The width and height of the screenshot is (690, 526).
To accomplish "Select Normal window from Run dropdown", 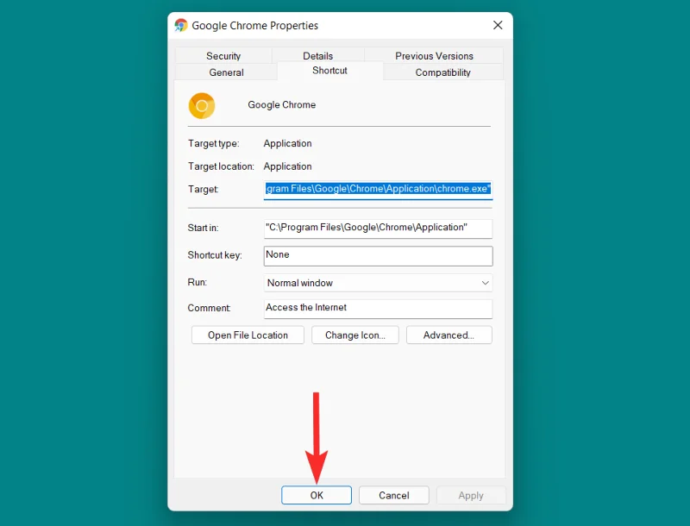I will [378, 282].
